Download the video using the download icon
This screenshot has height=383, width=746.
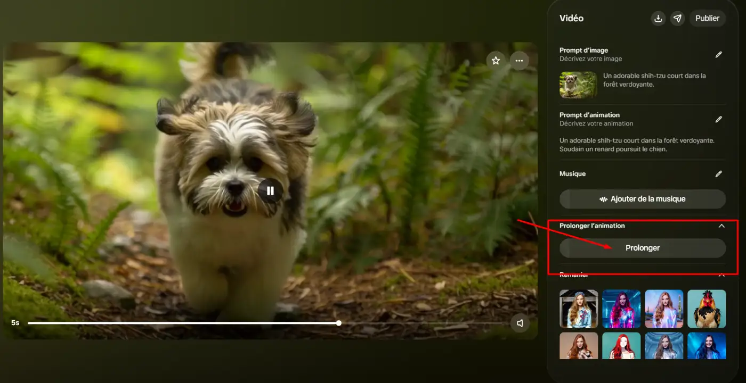click(x=659, y=18)
